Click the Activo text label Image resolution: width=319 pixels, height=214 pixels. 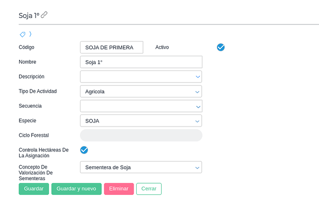click(162, 47)
